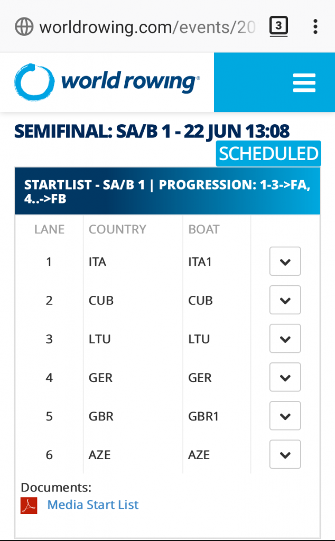Expand the ITA1 lane 1 crew details
The height and width of the screenshot is (541, 335).
[x=285, y=261]
